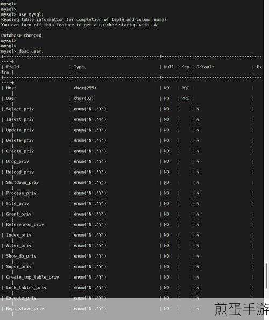The height and width of the screenshot is (320, 269).
Task: Select the 'Index_priv' field name
Action: coord(19,235)
